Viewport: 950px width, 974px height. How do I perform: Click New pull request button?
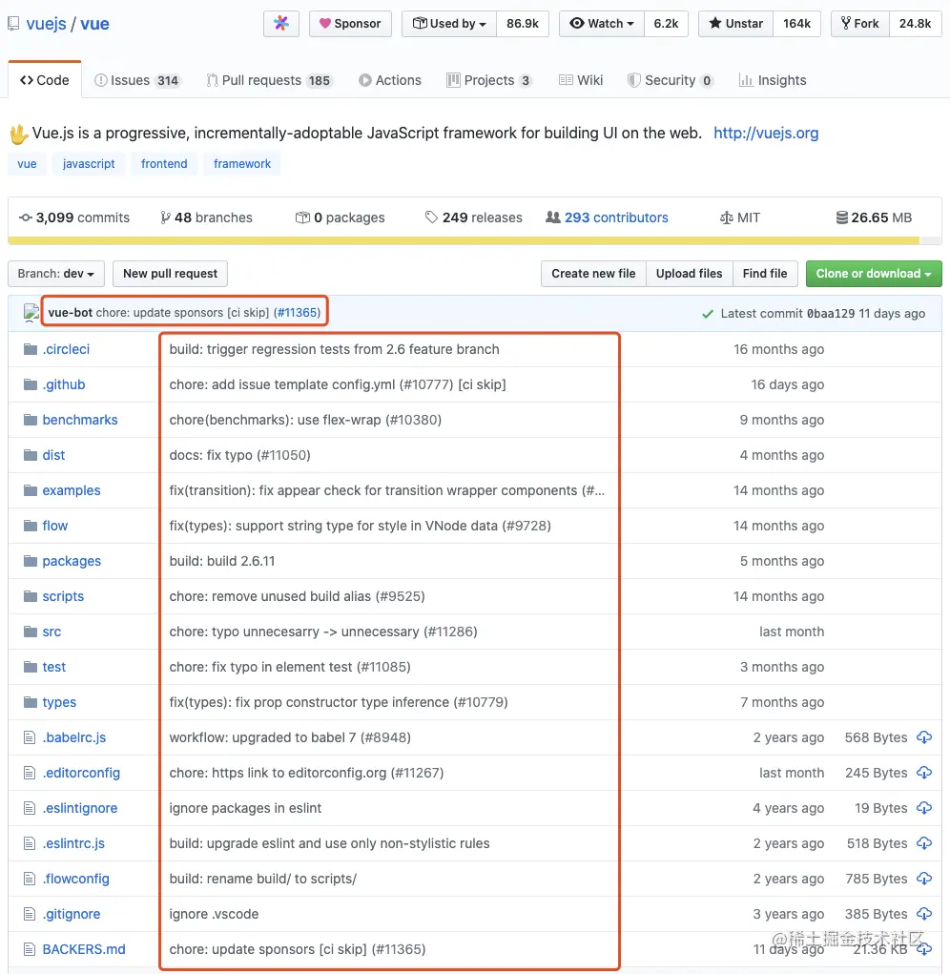(170, 274)
